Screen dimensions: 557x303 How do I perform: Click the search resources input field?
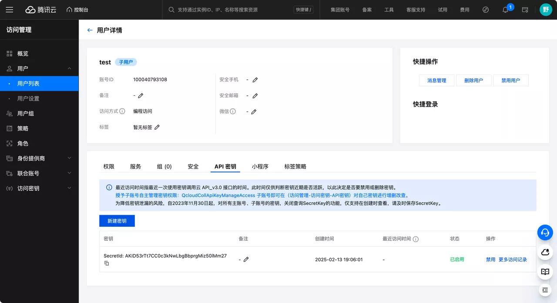[x=226, y=9]
